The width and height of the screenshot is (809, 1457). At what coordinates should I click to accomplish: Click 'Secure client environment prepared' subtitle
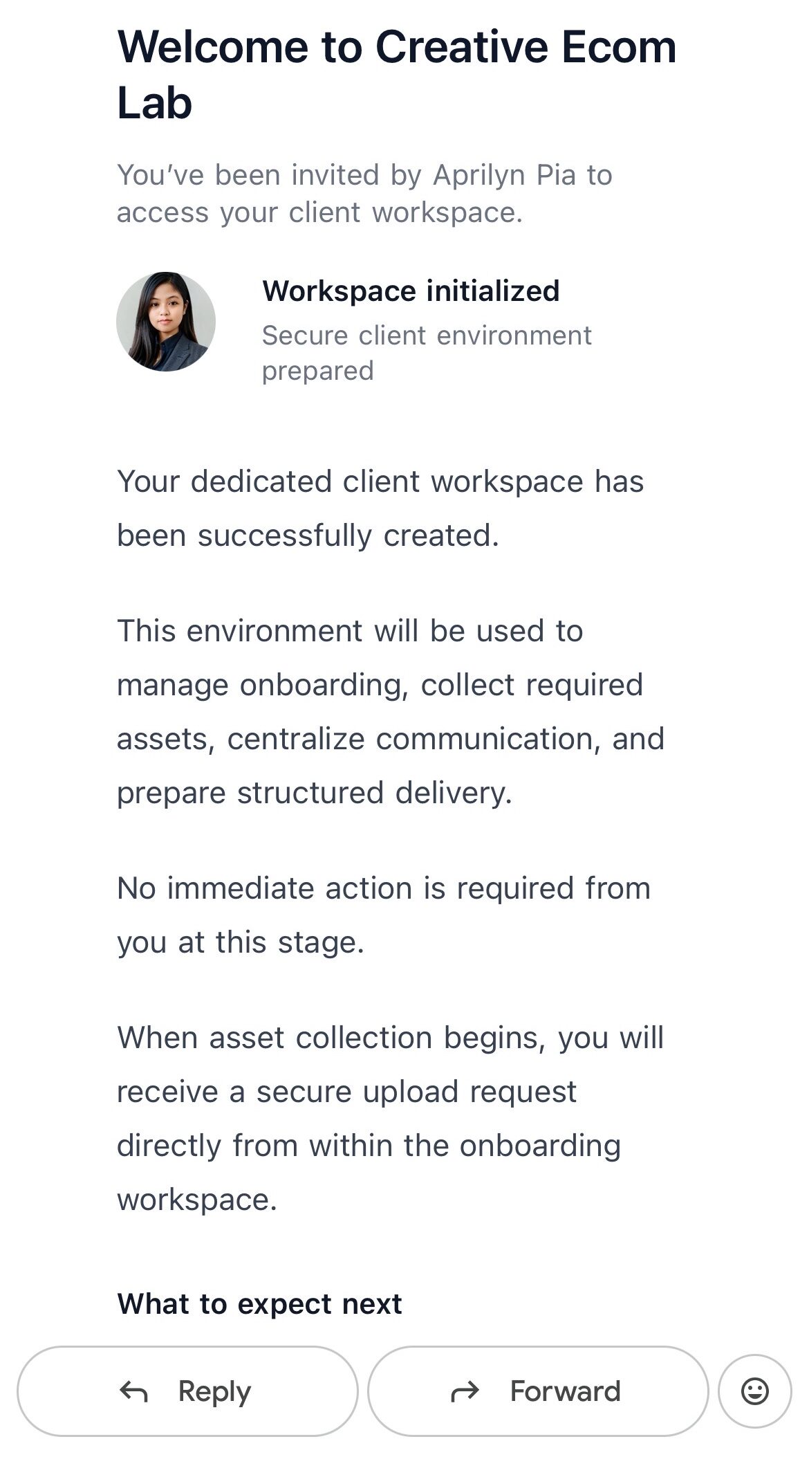pos(426,353)
